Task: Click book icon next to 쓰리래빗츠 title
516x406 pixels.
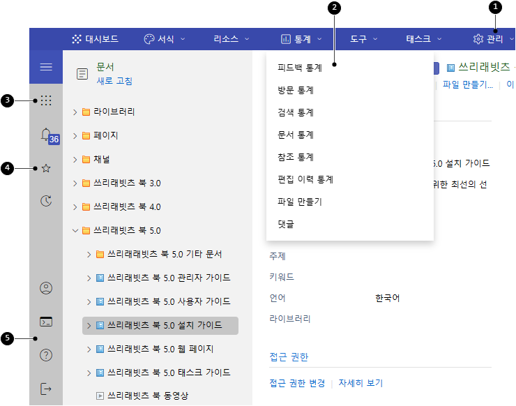Action: 450,68
